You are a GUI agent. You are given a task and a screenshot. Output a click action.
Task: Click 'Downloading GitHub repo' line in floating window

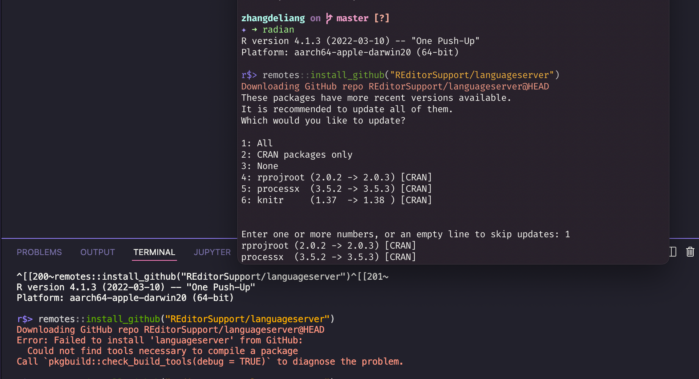click(x=395, y=86)
